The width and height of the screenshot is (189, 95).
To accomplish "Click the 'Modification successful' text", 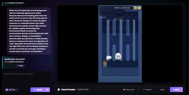I will click(x=15, y=59).
